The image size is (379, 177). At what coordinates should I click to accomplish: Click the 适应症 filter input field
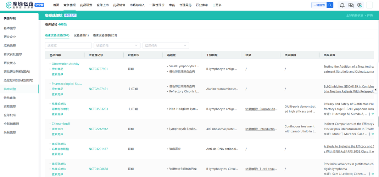click(x=68, y=46)
